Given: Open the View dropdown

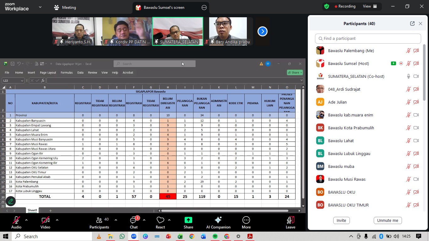Looking at the screenshot, I should click(370, 6).
